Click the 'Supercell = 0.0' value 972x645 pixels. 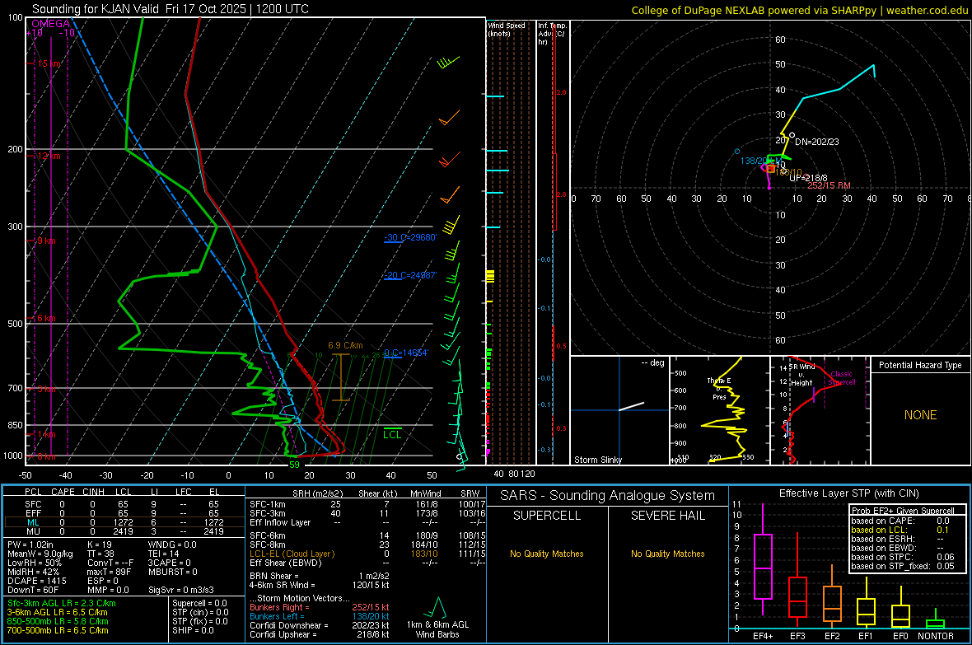click(x=199, y=603)
